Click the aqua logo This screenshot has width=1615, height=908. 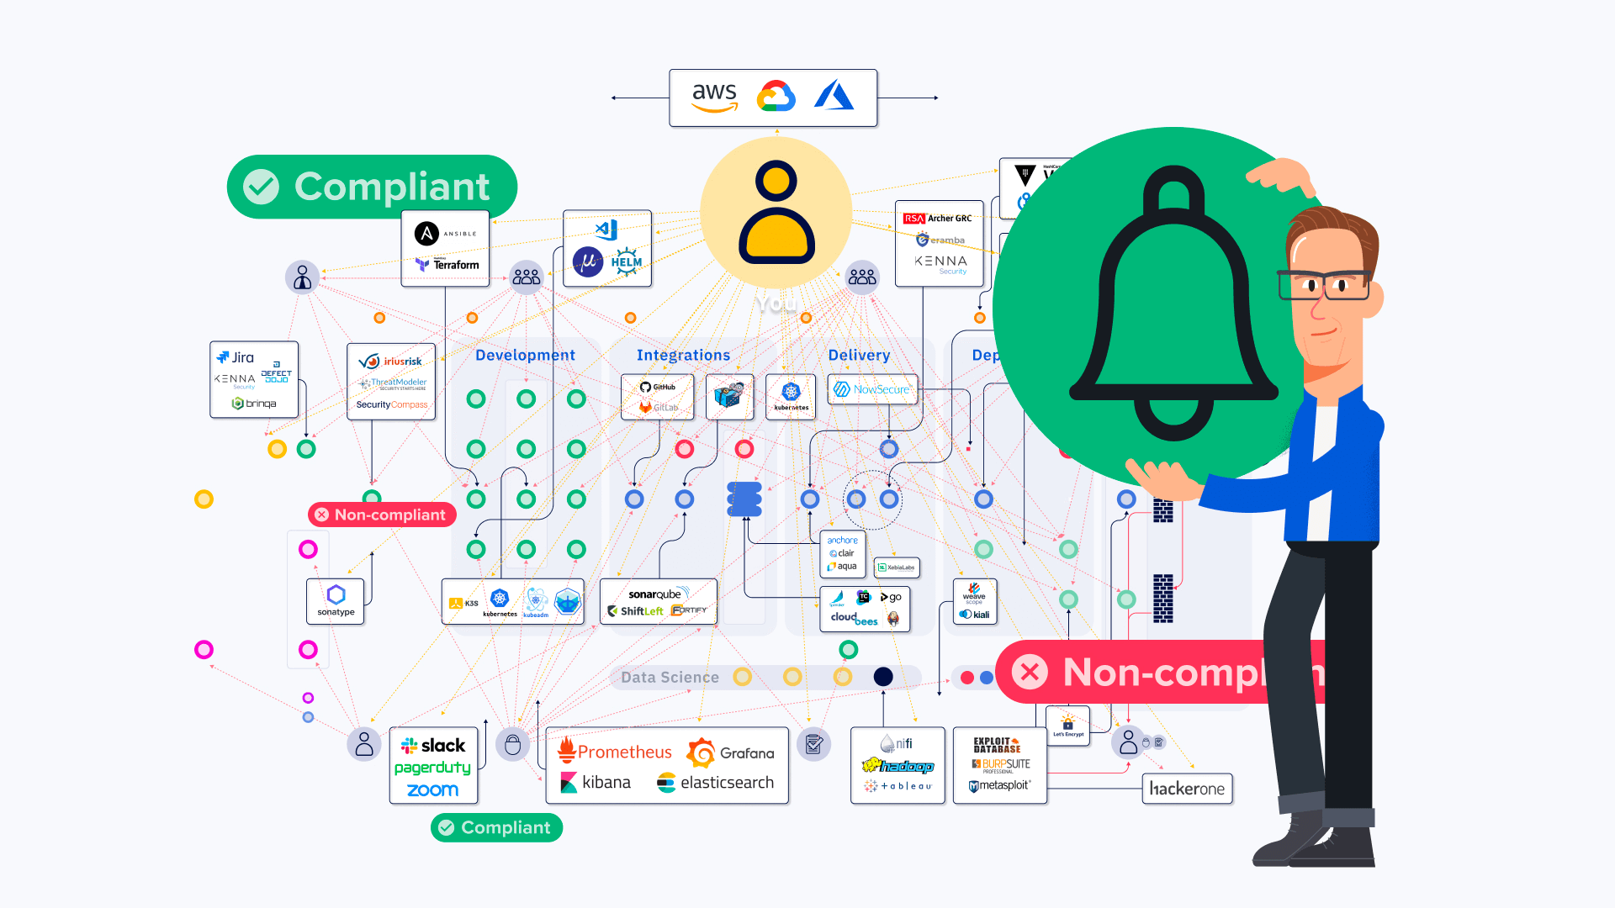(842, 567)
